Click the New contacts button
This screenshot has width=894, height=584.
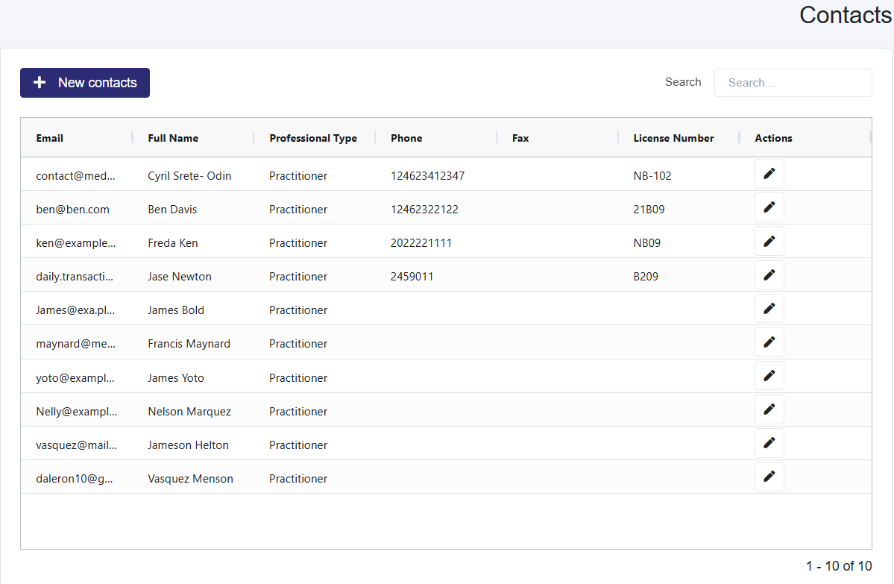click(85, 83)
